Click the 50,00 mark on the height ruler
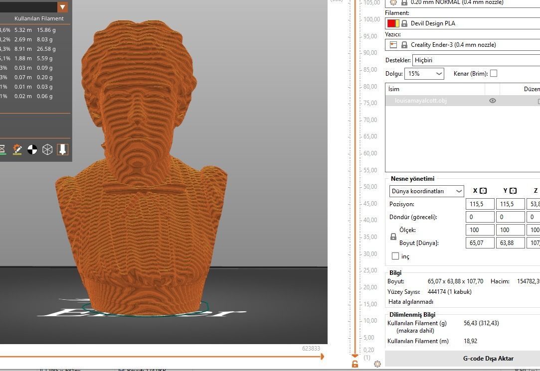Image resolution: width=540 pixels, height=371 pixels. tap(370, 187)
